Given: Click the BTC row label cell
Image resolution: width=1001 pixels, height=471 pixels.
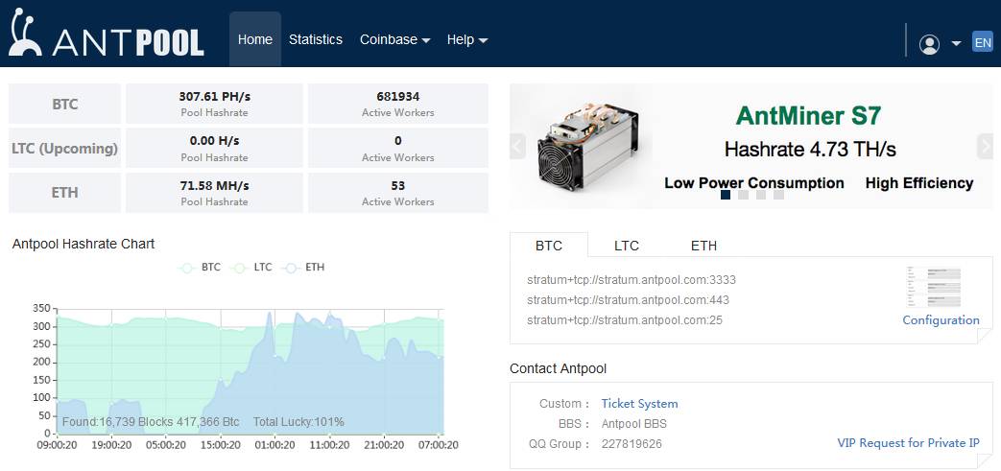Looking at the screenshot, I should point(64,104).
